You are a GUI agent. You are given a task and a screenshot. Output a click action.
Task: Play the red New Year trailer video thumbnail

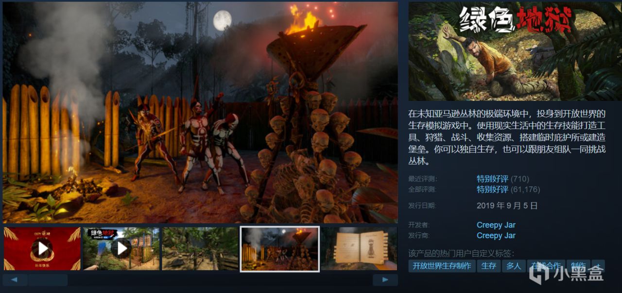click(42, 249)
